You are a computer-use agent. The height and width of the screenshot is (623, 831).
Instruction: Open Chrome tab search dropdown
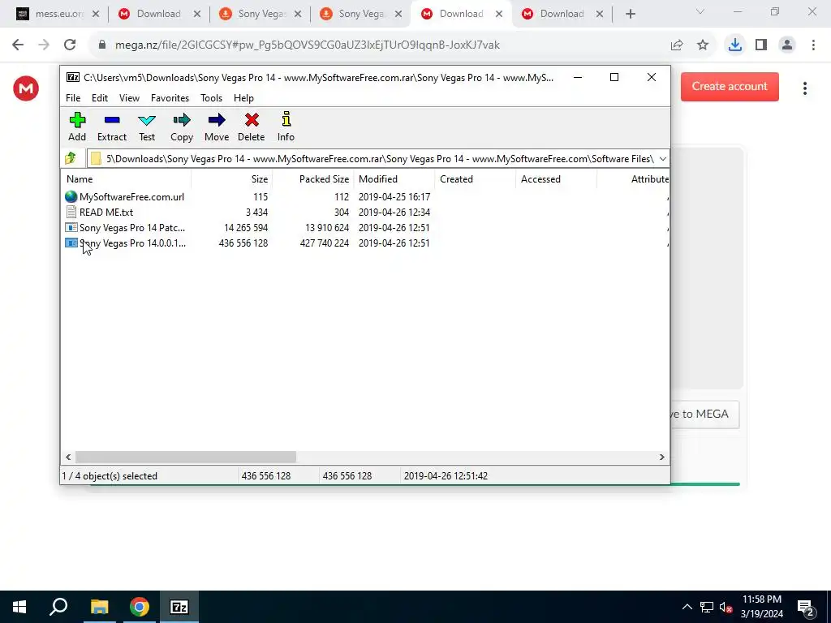[700, 12]
